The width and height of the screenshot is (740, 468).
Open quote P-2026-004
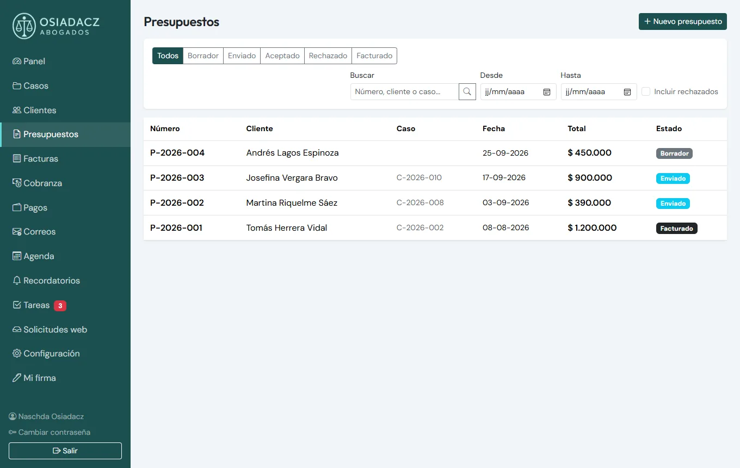pos(177,153)
